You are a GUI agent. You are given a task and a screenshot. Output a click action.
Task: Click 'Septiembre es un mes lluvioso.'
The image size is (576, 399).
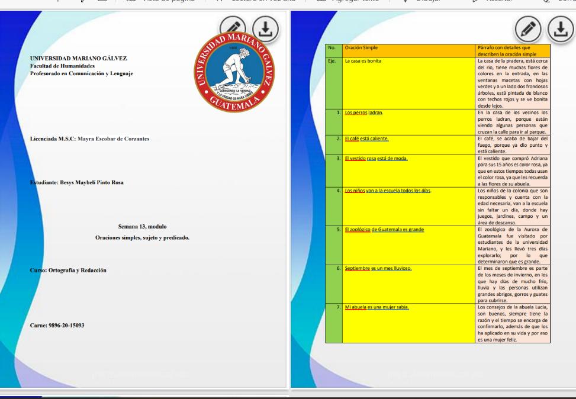coord(378,269)
